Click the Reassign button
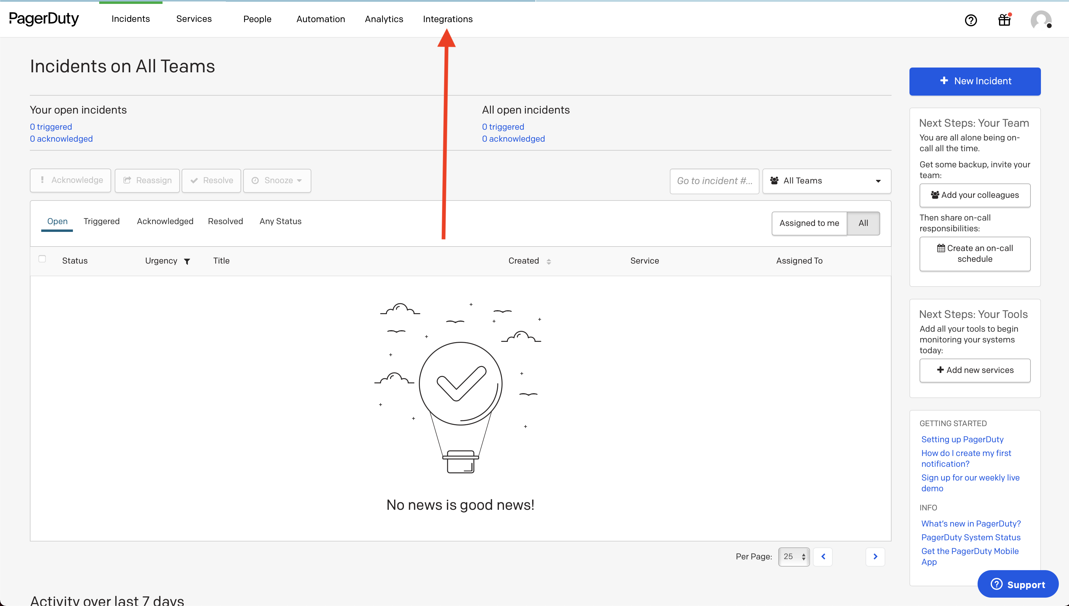Screen dimensions: 1069x606 (147, 180)
